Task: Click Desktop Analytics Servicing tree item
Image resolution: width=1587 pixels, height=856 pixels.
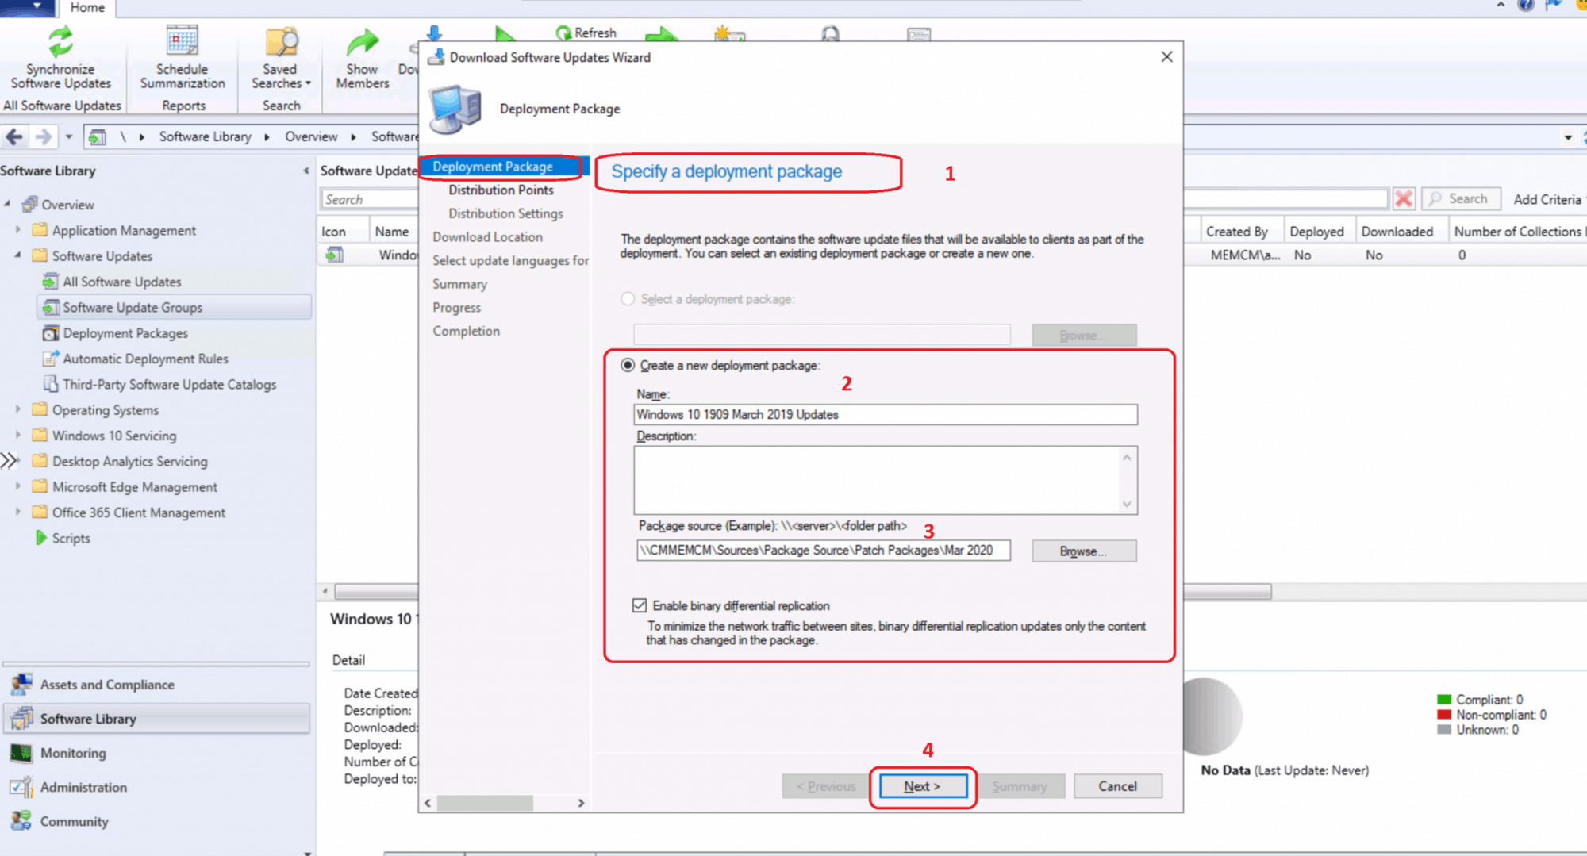Action: coord(129,461)
